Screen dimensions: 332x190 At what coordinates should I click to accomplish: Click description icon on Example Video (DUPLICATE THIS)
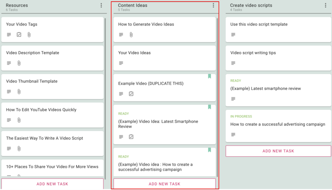click(x=121, y=94)
